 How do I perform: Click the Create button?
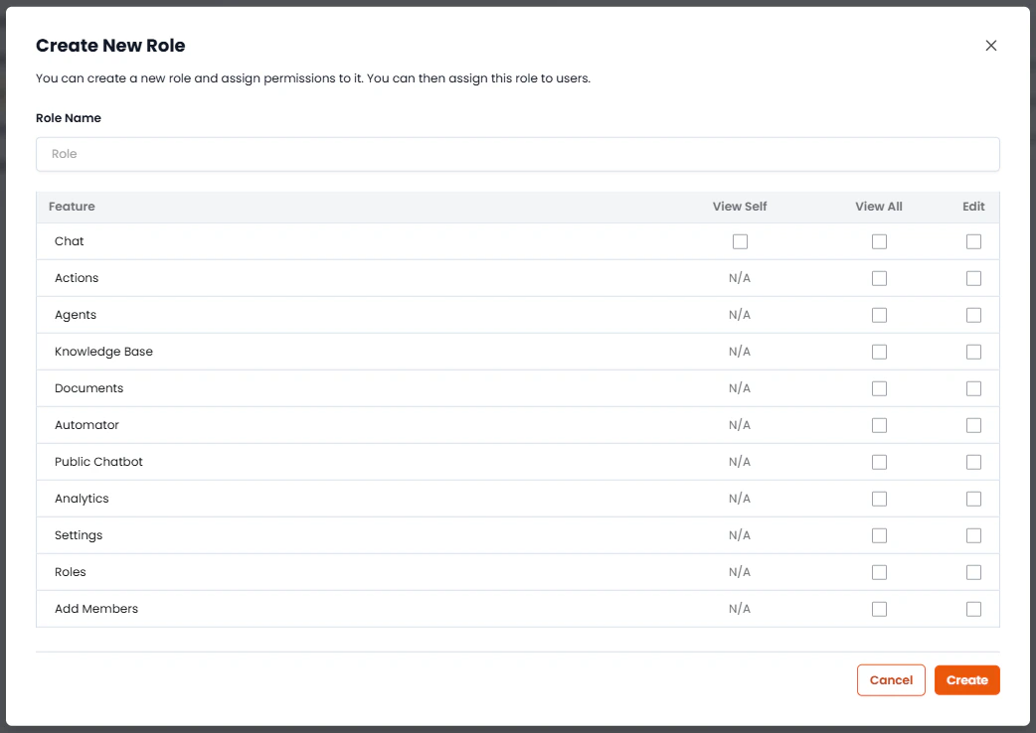point(966,679)
